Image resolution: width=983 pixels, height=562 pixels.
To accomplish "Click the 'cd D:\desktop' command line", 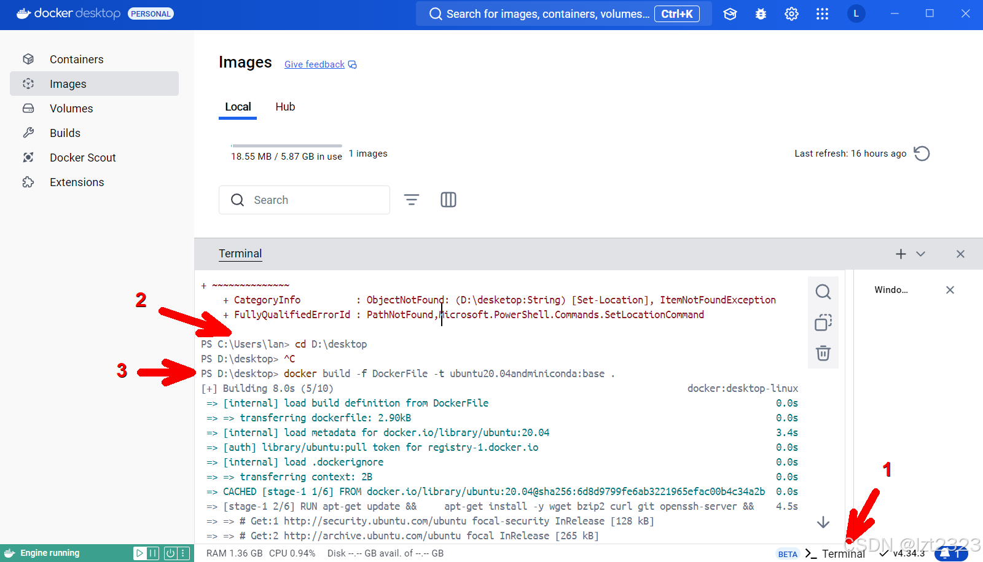I will (x=331, y=344).
